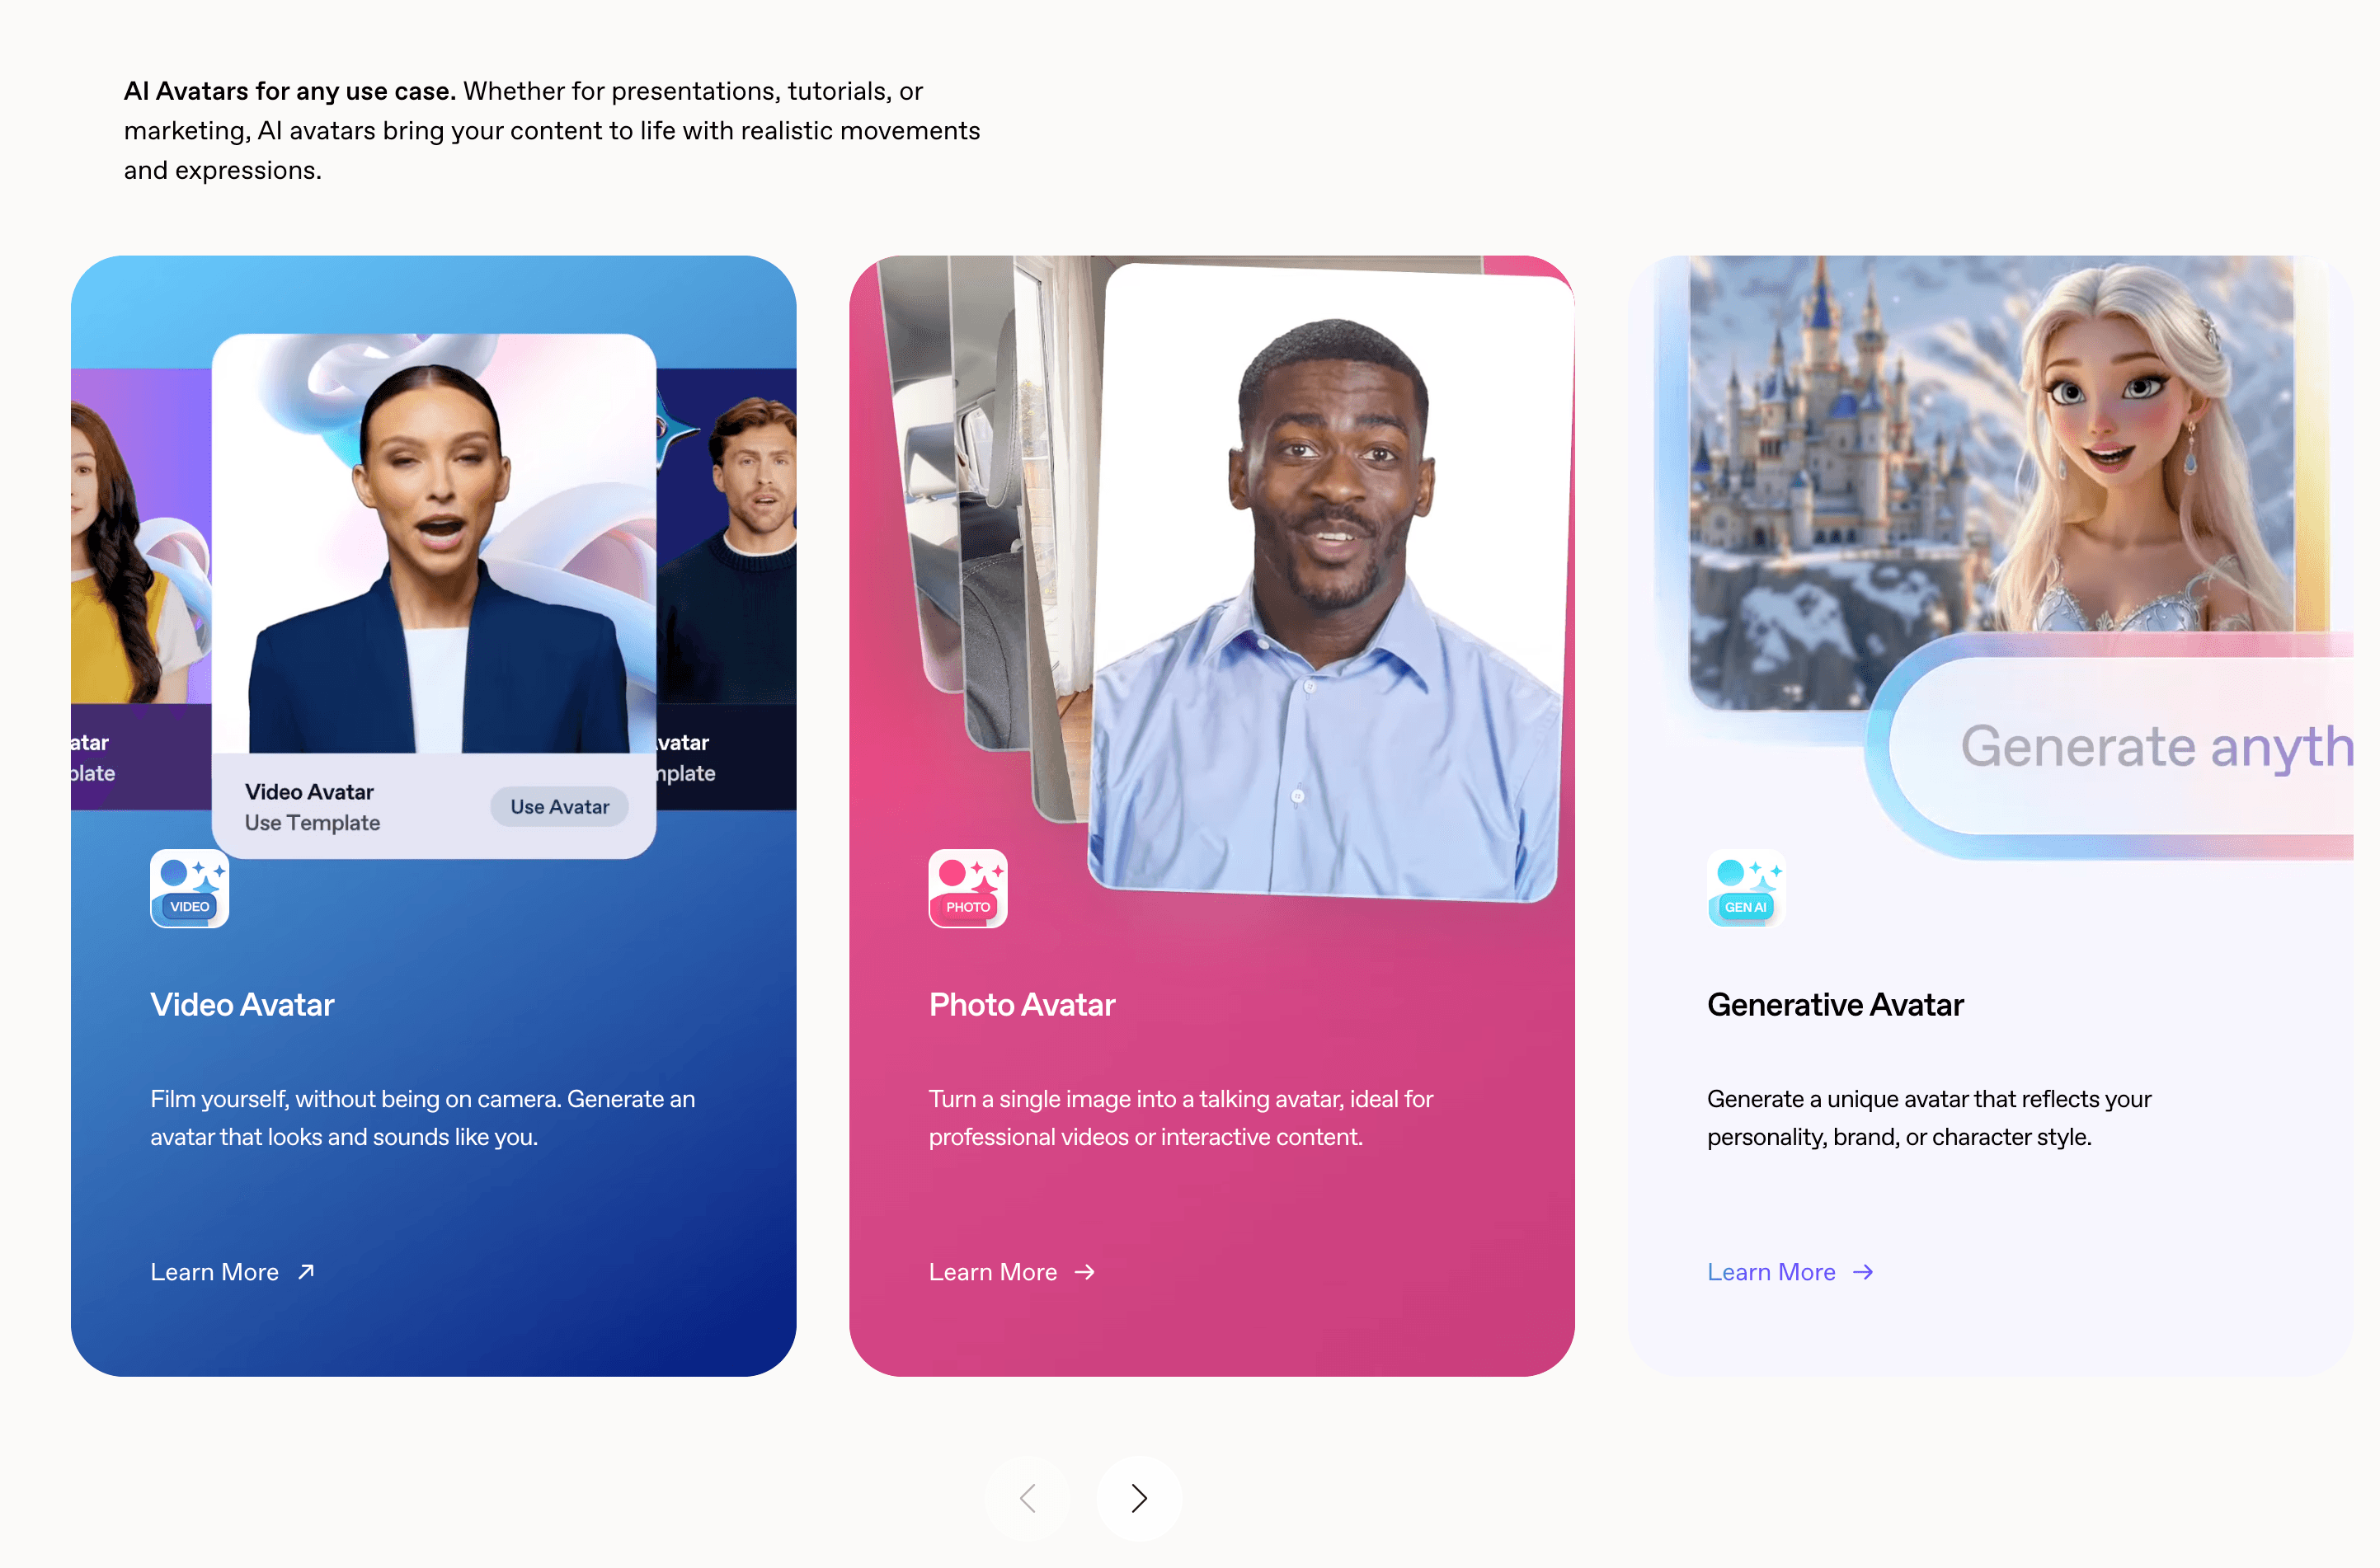Click the Use Avatar button

(558, 807)
